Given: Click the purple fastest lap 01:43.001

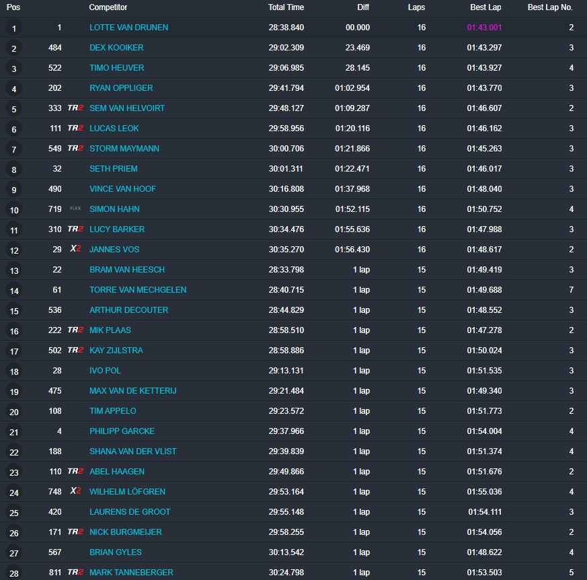Looking at the screenshot, I should point(484,28).
